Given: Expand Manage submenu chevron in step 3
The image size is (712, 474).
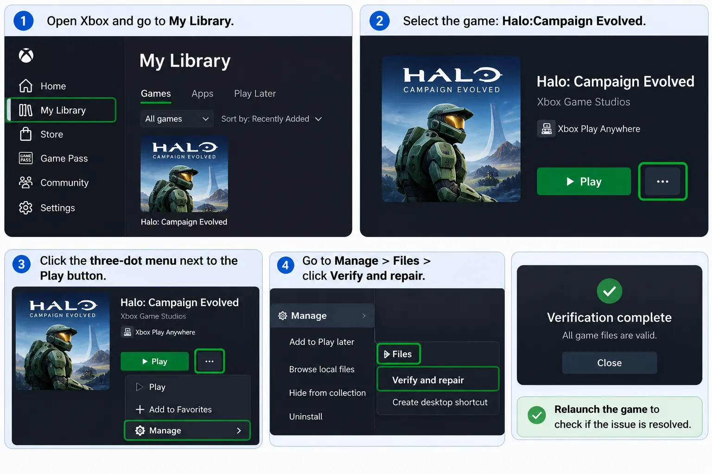Looking at the screenshot, I should [x=239, y=430].
